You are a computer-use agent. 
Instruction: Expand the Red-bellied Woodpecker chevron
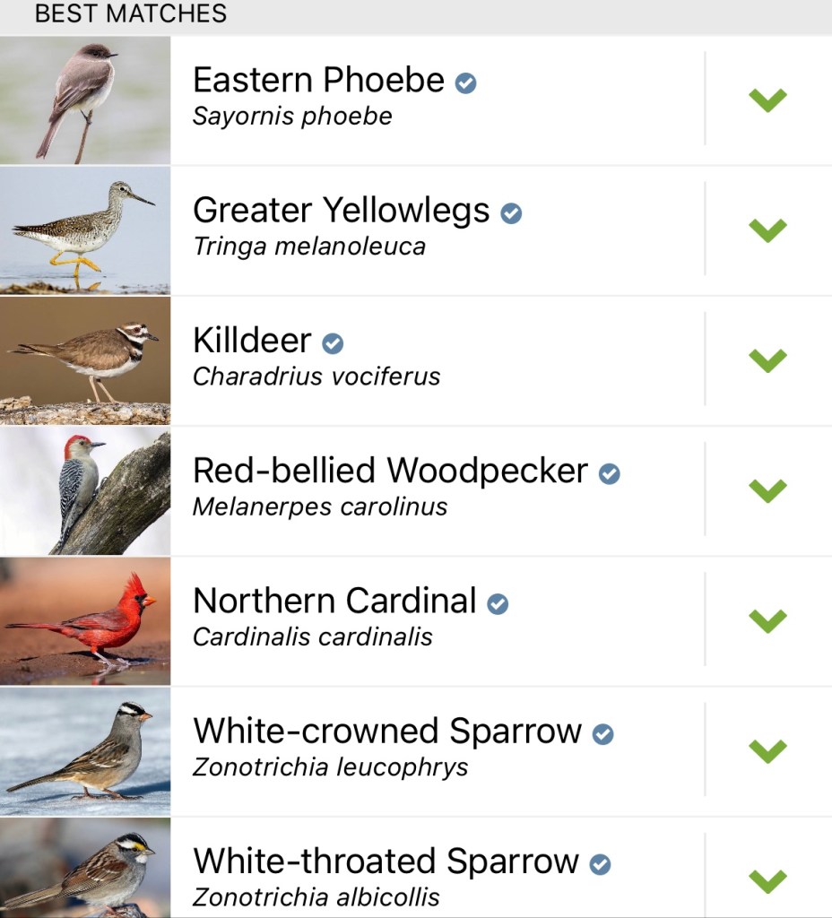tap(767, 489)
